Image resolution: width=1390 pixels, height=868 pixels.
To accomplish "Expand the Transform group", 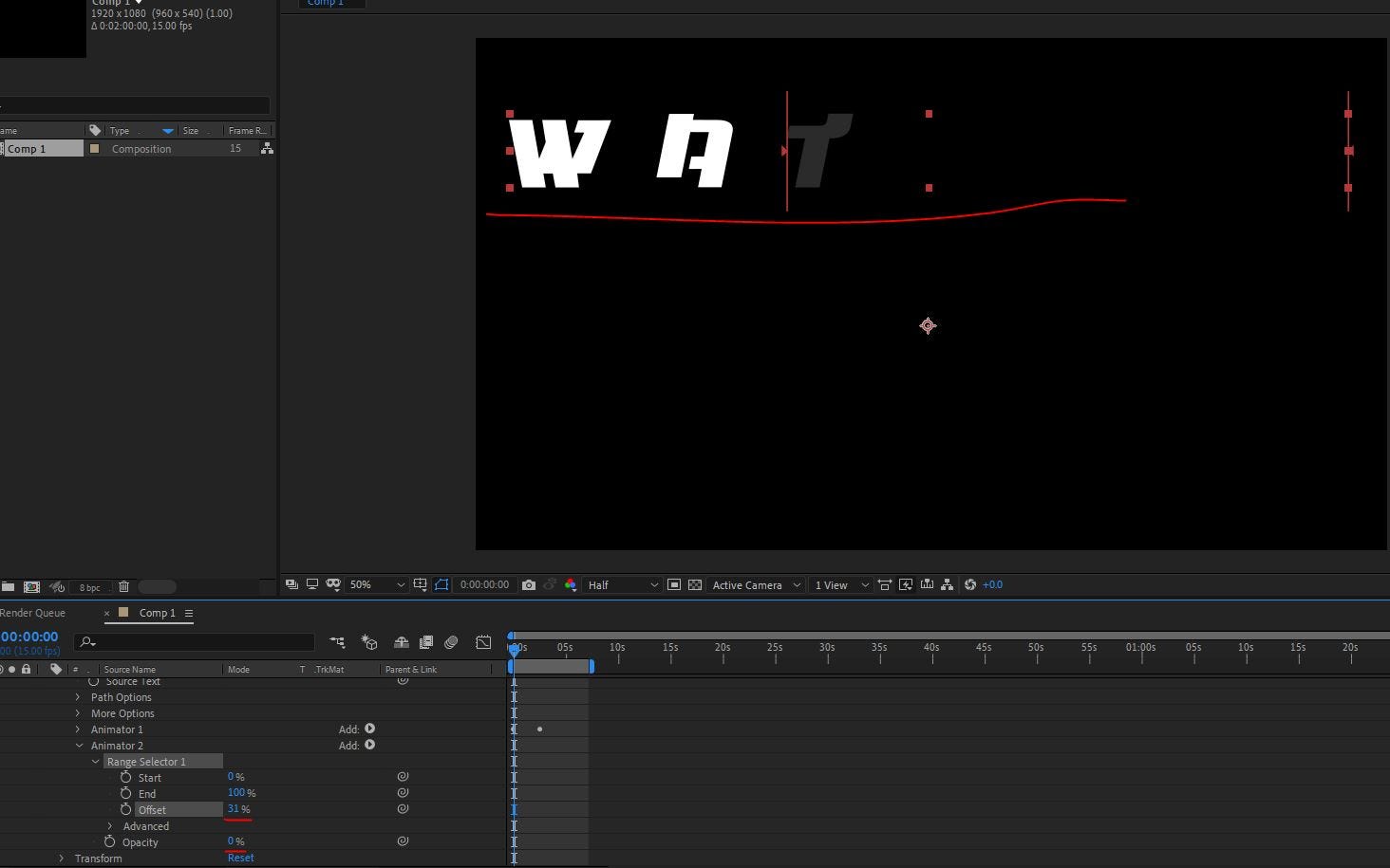I will coord(62,859).
